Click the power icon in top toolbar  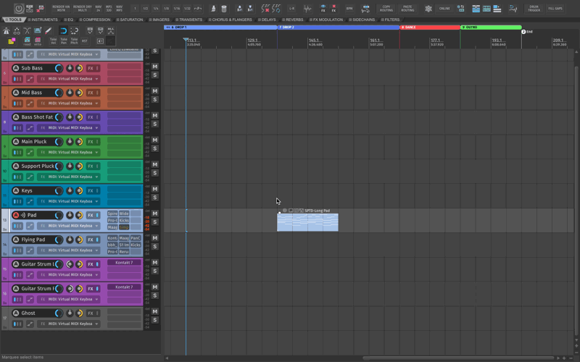click(19, 9)
